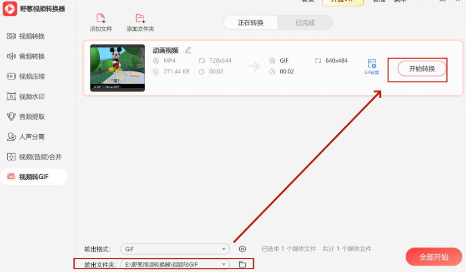466x272 pixels.
Task: Click the preview eye icon near 输出格式
Action: 242,249
